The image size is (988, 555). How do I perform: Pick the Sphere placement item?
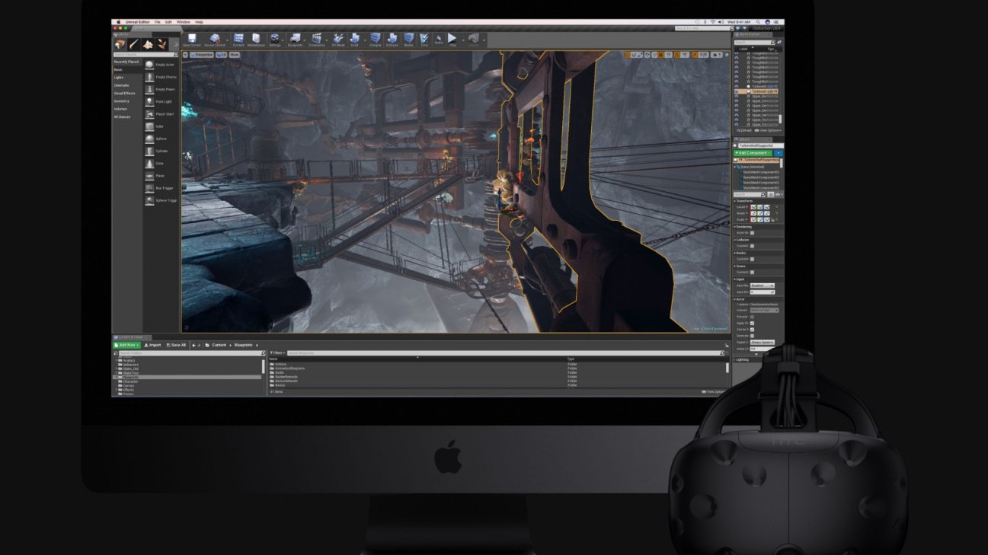coord(161,139)
